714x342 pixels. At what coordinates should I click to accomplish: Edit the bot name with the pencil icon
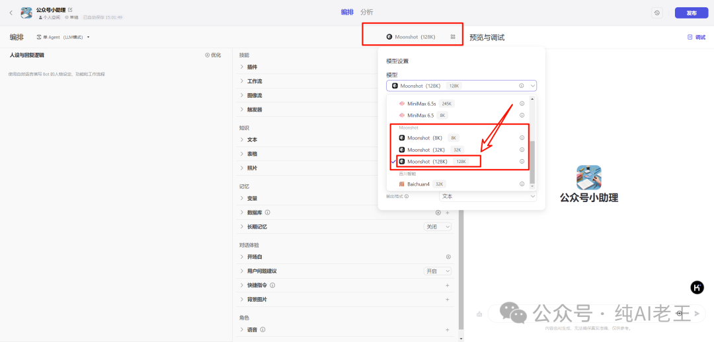tap(70, 9)
